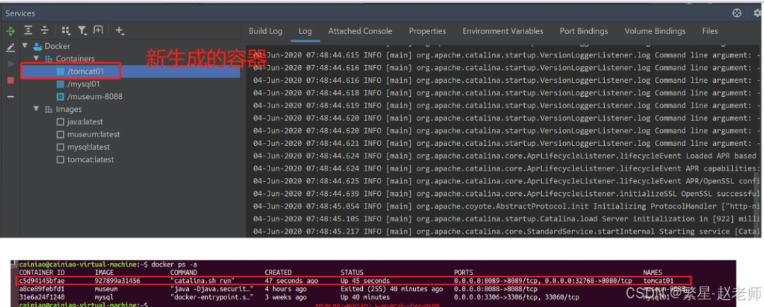This screenshot has height=307, width=764.
Task: Click the crosshair circle icon in Services header
Action: pyautogui.click(x=736, y=13)
